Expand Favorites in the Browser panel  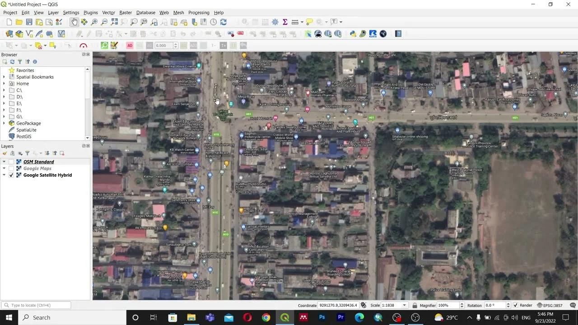[x=5, y=70]
